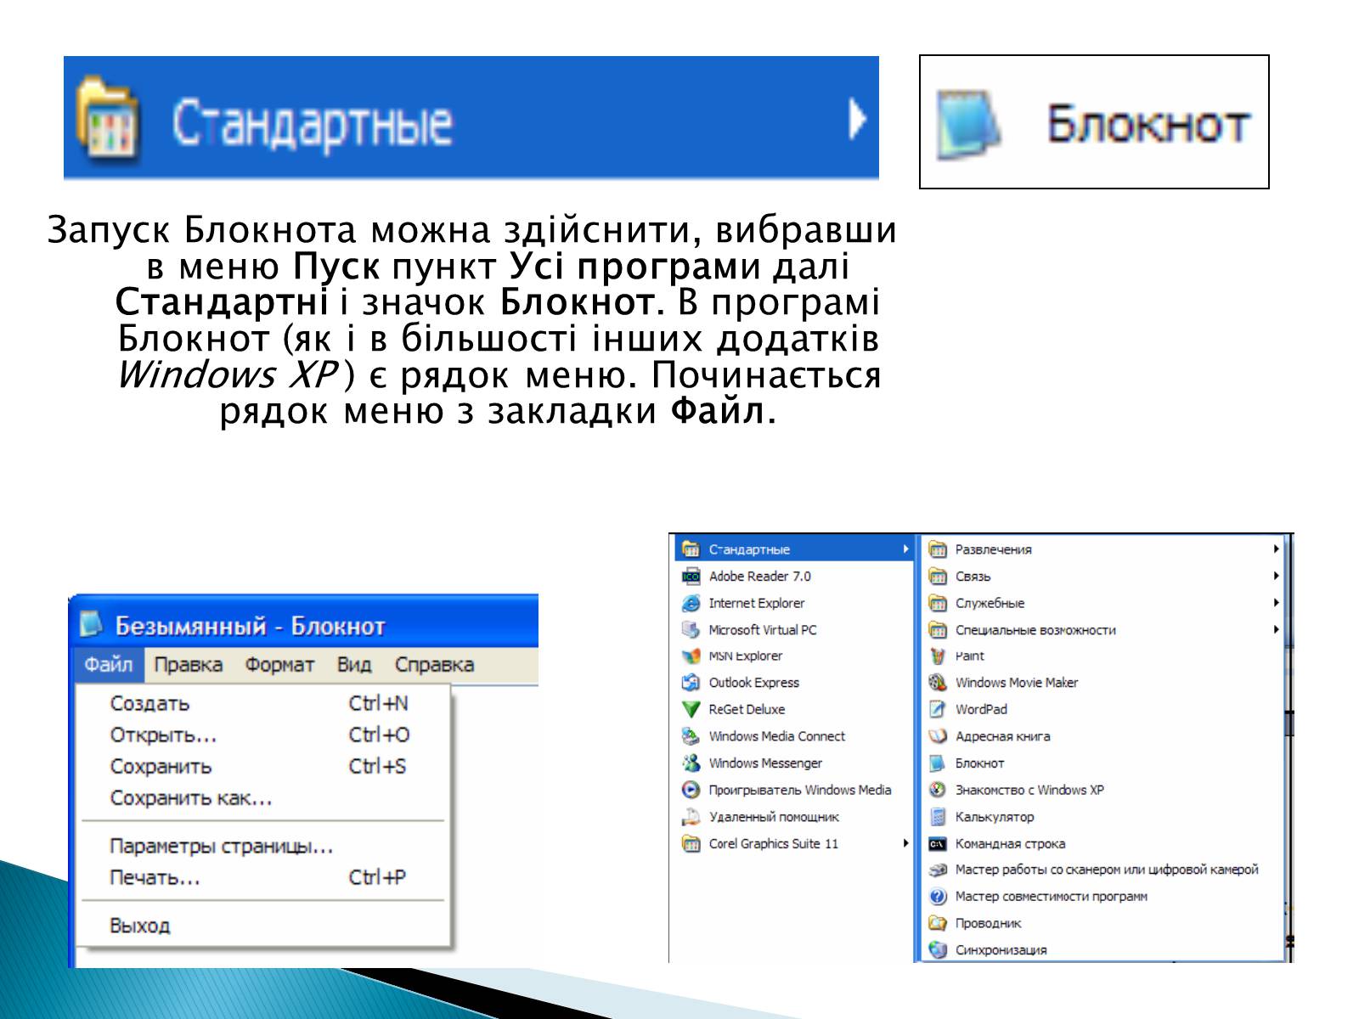Viewport: 1359px width, 1019px height.
Task: Open the Формат menu
Action: 279,665
